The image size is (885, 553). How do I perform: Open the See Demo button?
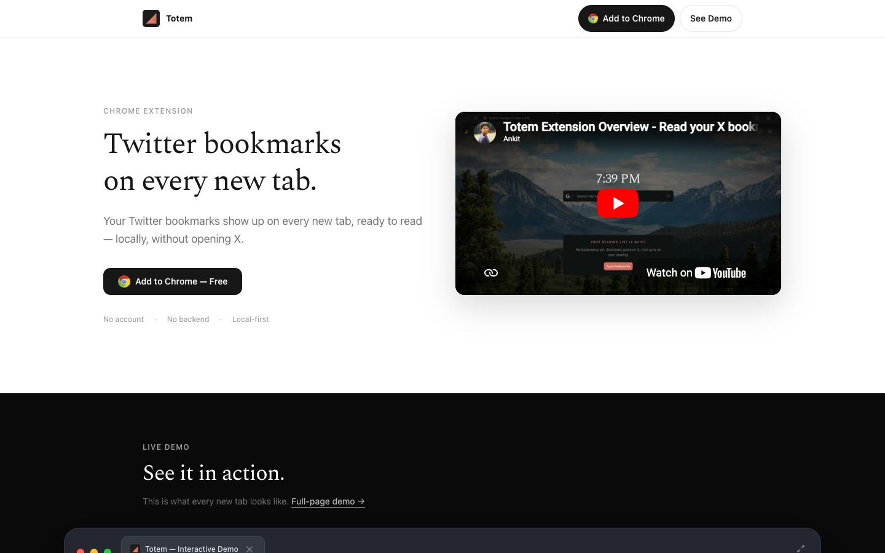pyautogui.click(x=710, y=18)
